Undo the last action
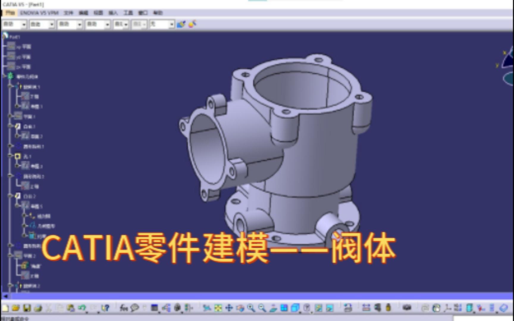Viewport: 514px width, 321px height. [x=82, y=308]
